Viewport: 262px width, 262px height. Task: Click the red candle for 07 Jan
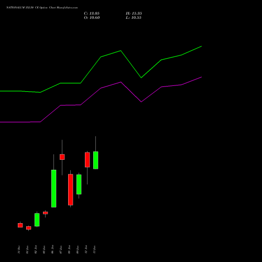[x=62, y=157]
